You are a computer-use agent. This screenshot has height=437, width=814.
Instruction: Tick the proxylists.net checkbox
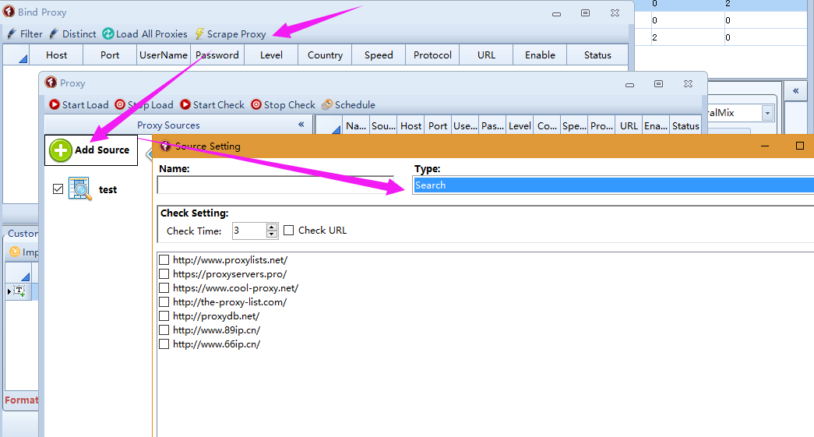click(x=164, y=260)
